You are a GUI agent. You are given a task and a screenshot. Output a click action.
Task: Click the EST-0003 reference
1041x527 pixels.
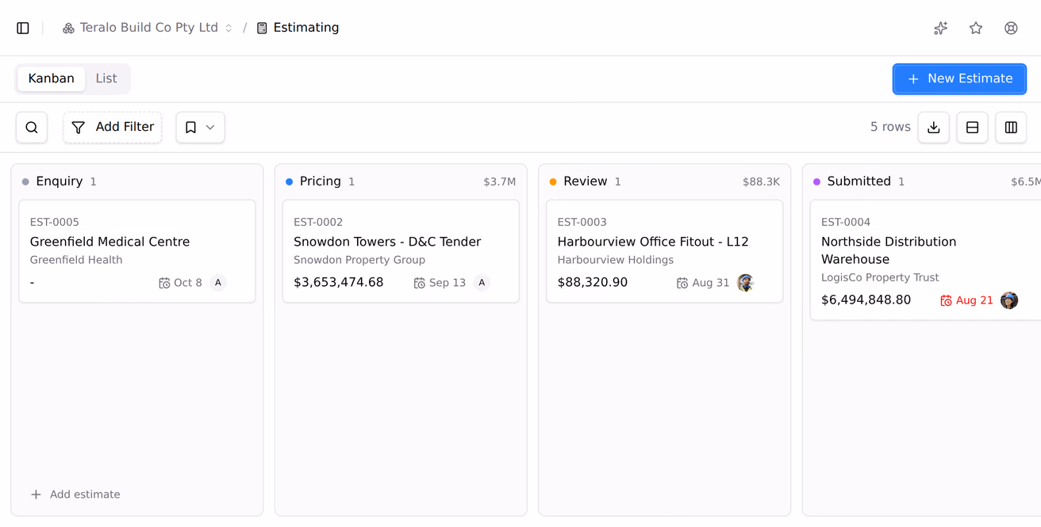click(x=582, y=223)
